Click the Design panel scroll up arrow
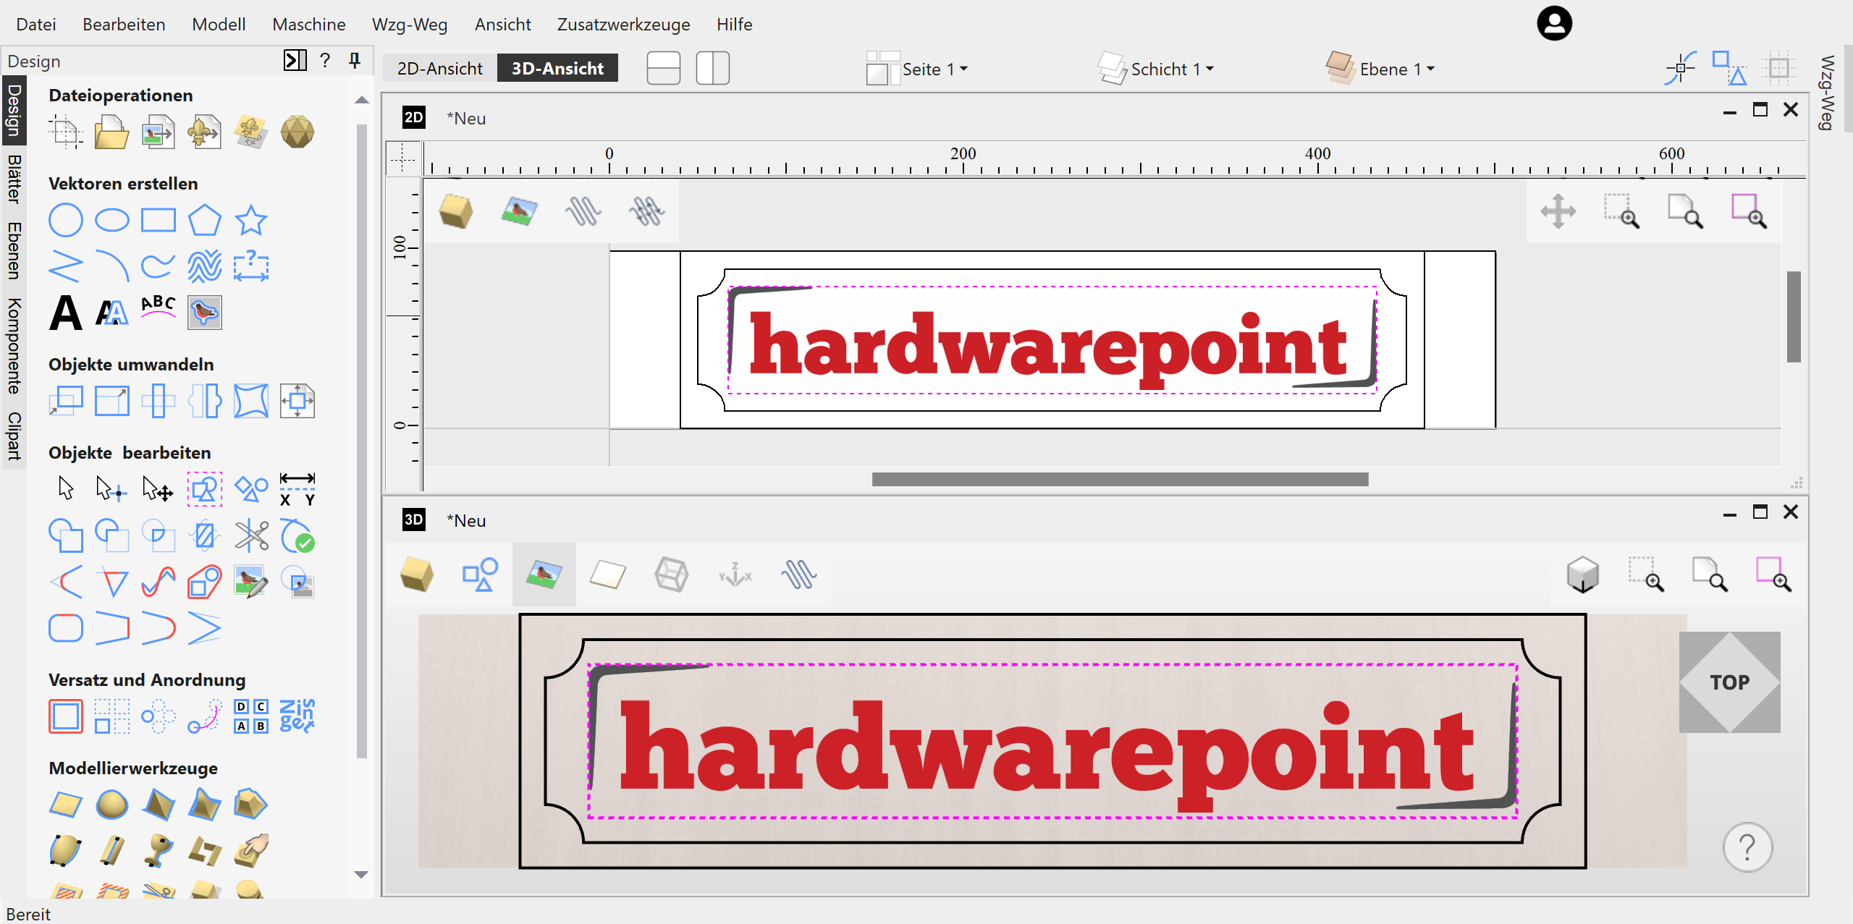 pyautogui.click(x=361, y=100)
